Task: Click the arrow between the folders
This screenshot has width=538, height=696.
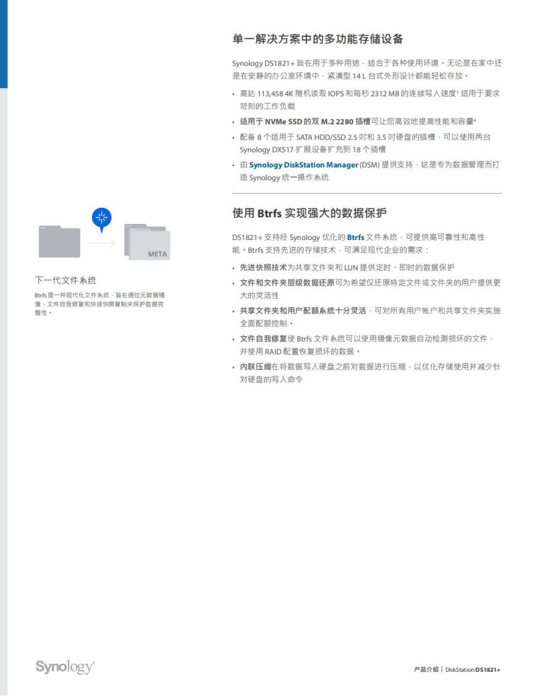Action: [x=102, y=243]
